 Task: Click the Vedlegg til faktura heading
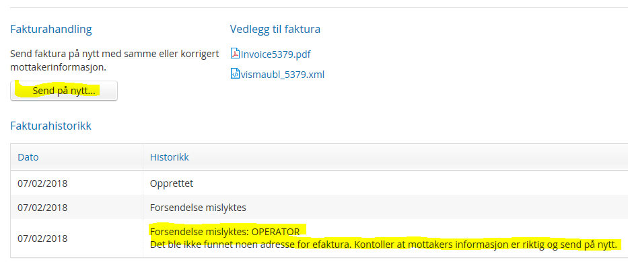pos(275,29)
